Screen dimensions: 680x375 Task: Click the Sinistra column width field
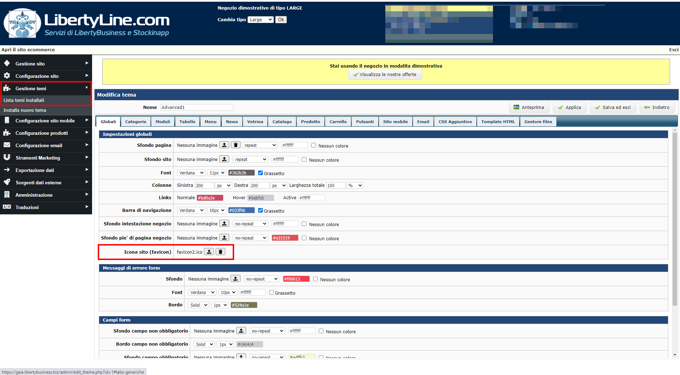coord(204,185)
